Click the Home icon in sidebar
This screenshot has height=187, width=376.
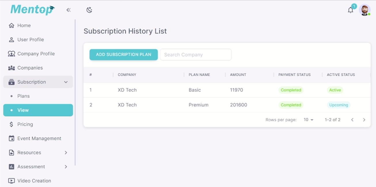pos(12,26)
